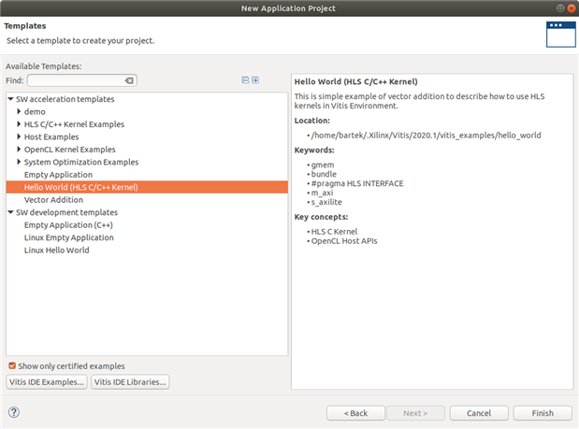
Task: Click the Expand All templates icon
Action: [255, 80]
